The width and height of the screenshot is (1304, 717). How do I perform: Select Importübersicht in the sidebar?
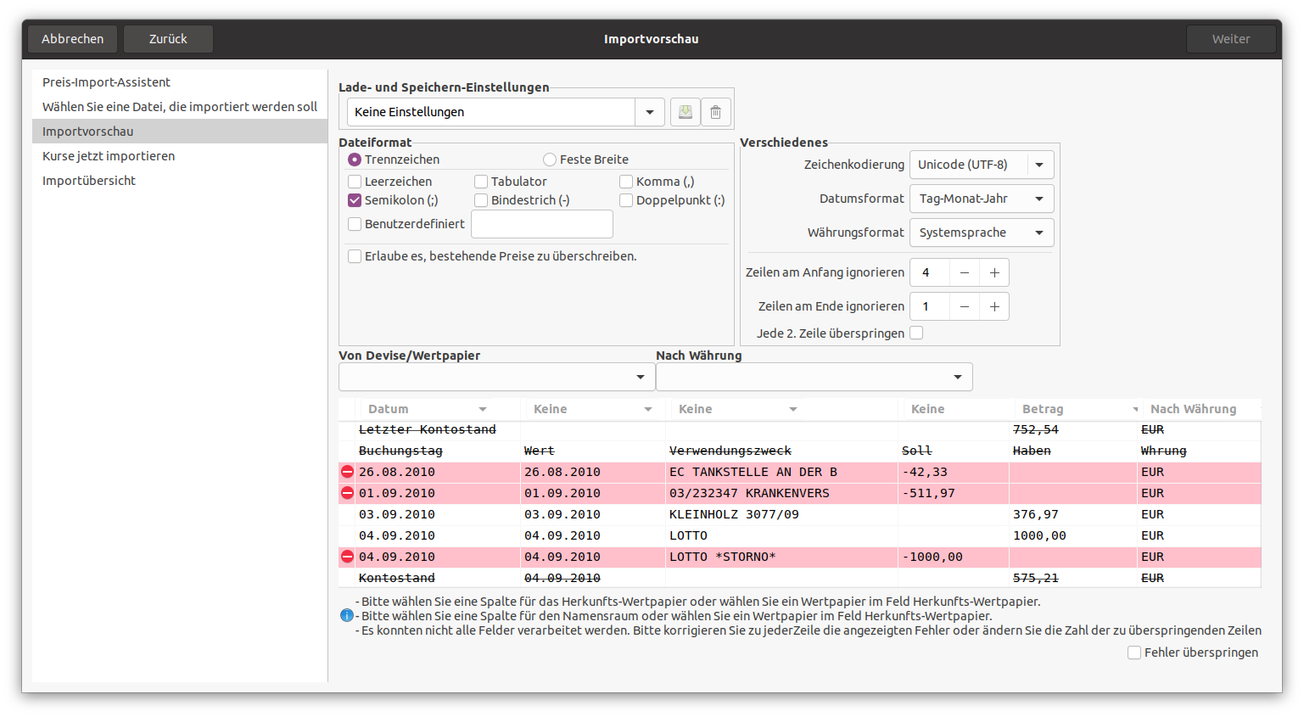pyautogui.click(x=89, y=181)
